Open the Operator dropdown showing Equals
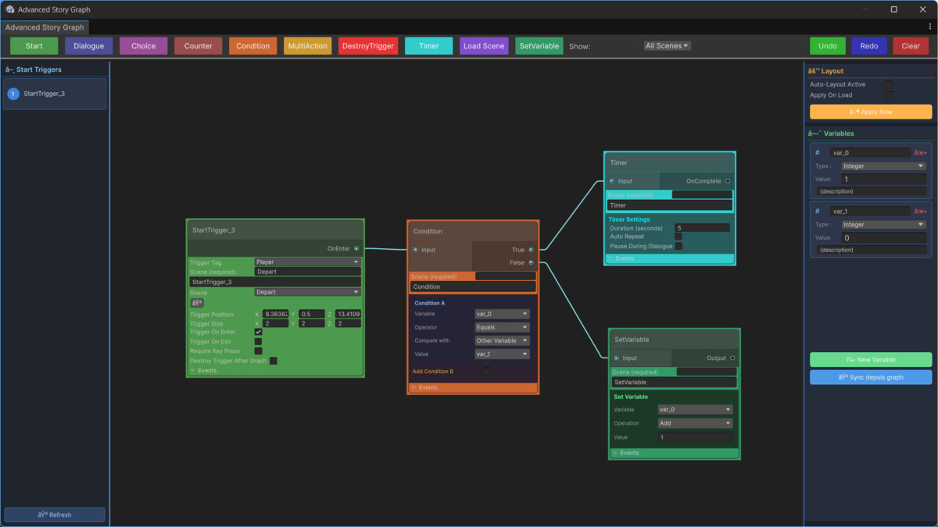The height and width of the screenshot is (527, 938). point(503,327)
